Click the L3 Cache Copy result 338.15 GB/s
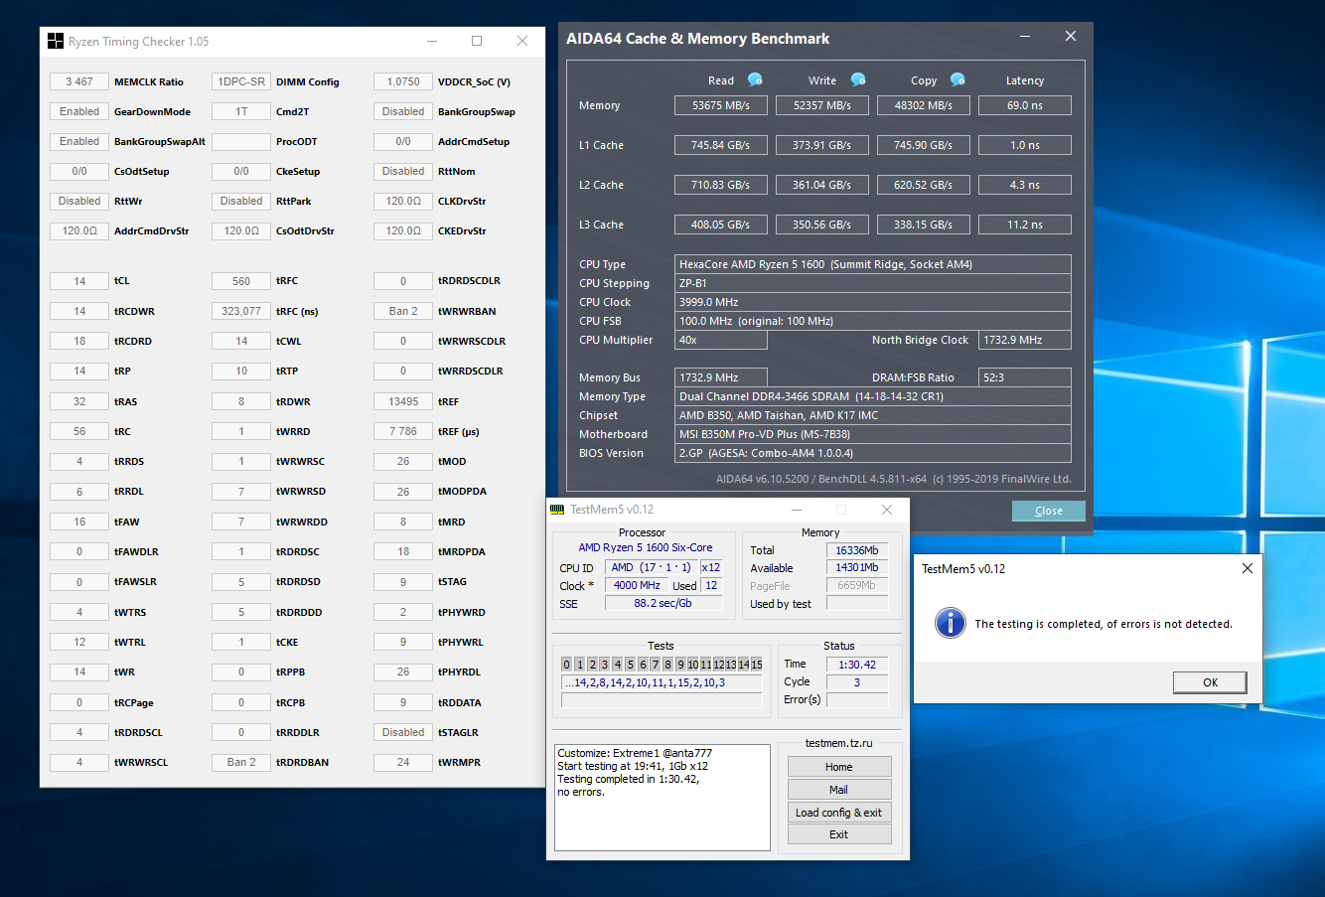 [x=924, y=224]
